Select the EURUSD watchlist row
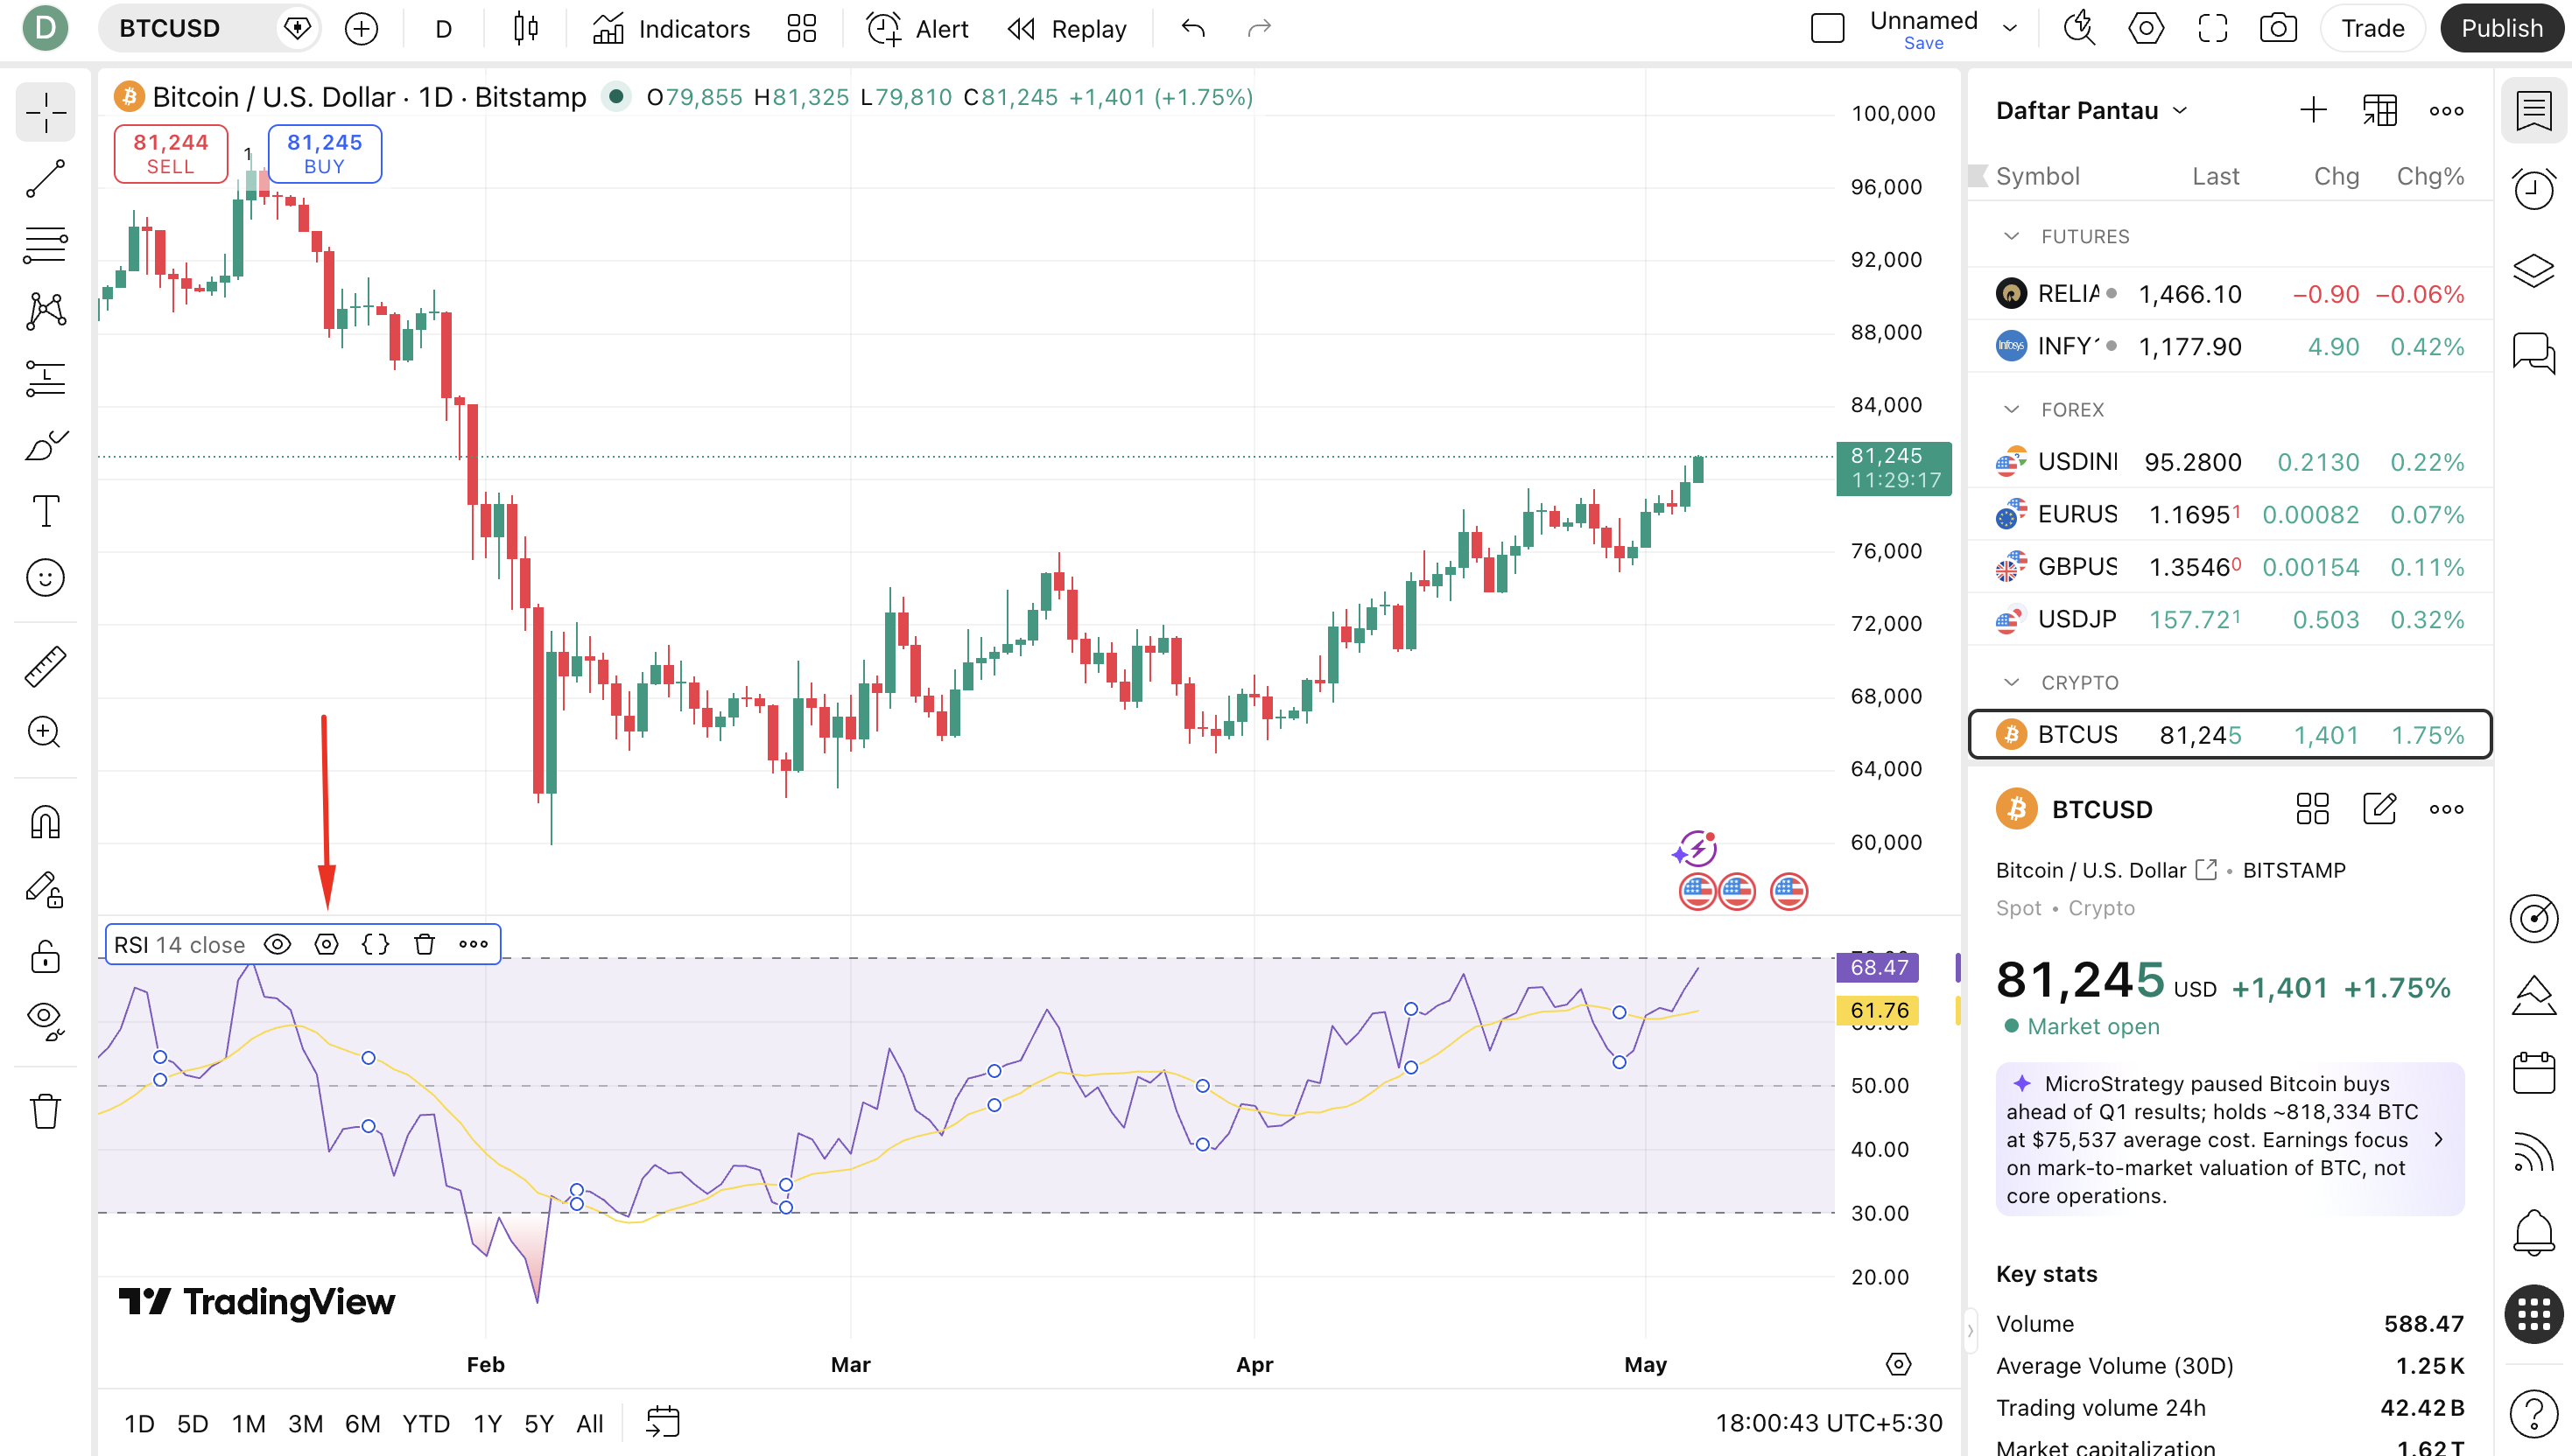The width and height of the screenshot is (2572, 1456). tap(2230, 514)
